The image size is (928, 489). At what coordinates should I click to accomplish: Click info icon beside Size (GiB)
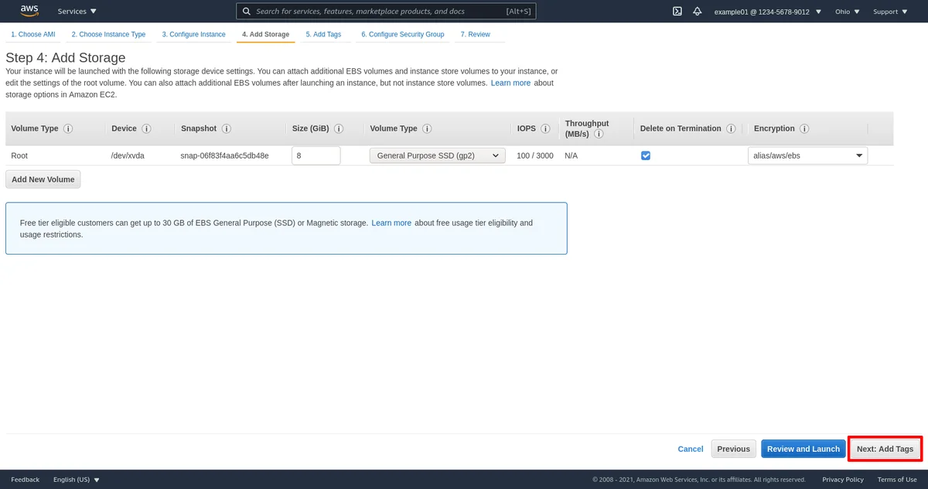tap(339, 129)
